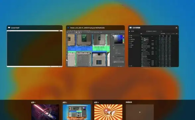Click the blue color picker in Photoshop preview

point(118,39)
